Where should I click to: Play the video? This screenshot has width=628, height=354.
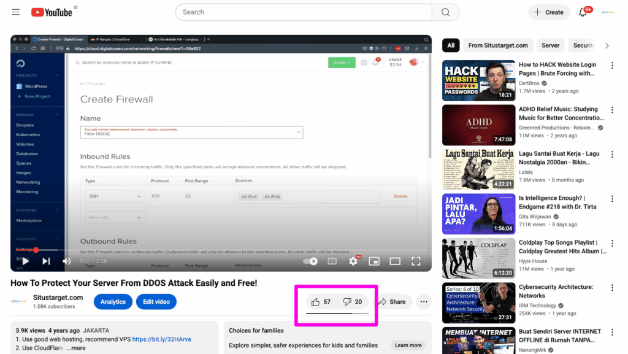26,261
